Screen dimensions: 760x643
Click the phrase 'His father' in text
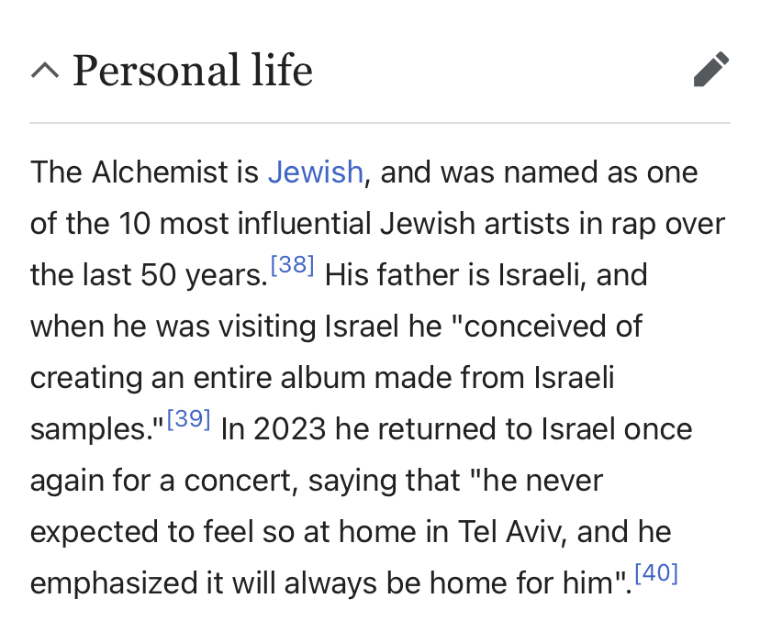(392, 275)
